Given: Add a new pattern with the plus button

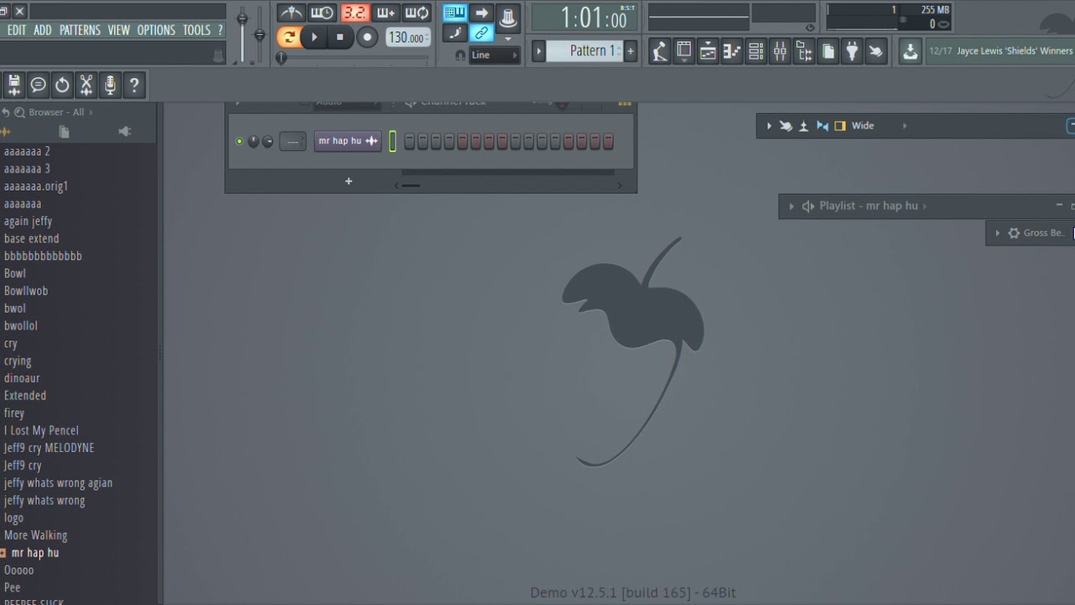Looking at the screenshot, I should pyautogui.click(x=631, y=51).
